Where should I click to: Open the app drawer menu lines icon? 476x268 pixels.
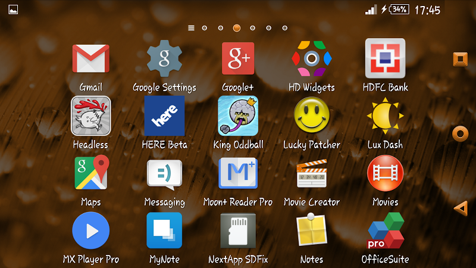[x=191, y=28]
